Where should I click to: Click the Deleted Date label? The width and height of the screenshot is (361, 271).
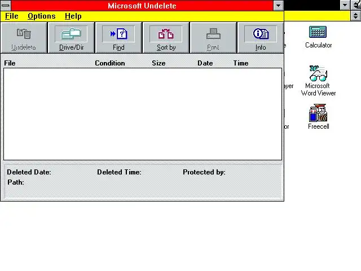[29, 172]
